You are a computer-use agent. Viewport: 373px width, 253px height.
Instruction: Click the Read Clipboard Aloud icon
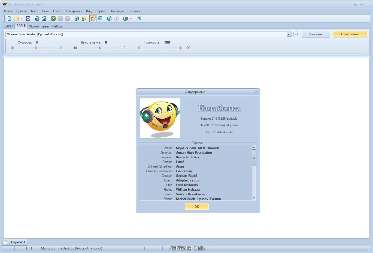[77, 18]
